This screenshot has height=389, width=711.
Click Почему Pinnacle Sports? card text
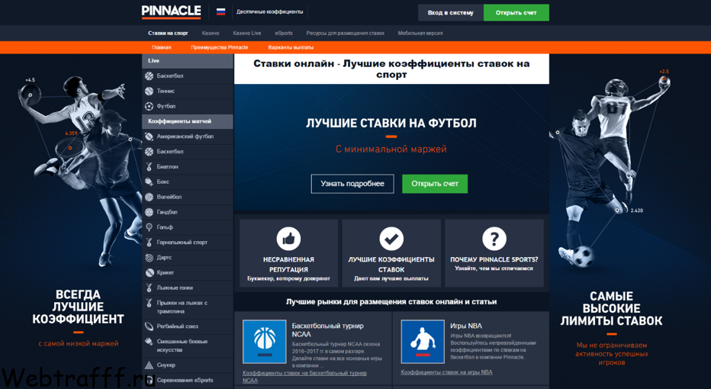[x=494, y=259]
